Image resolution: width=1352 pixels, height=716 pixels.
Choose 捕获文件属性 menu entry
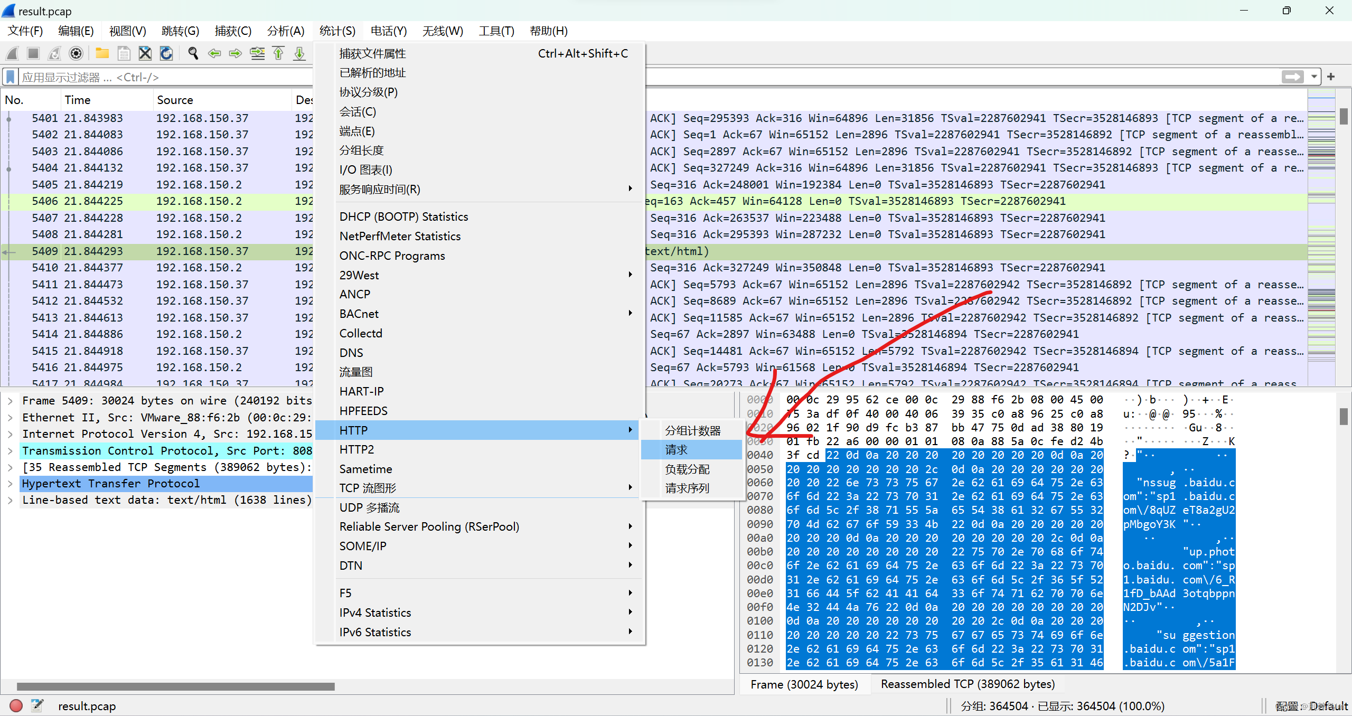click(480, 53)
